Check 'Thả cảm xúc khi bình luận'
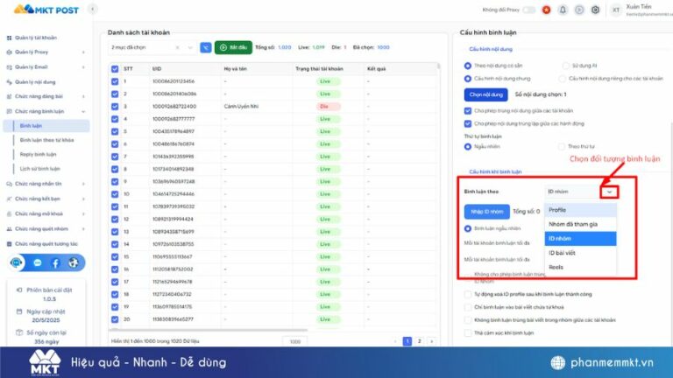Screen dimensions: 673x378 tap(468, 333)
